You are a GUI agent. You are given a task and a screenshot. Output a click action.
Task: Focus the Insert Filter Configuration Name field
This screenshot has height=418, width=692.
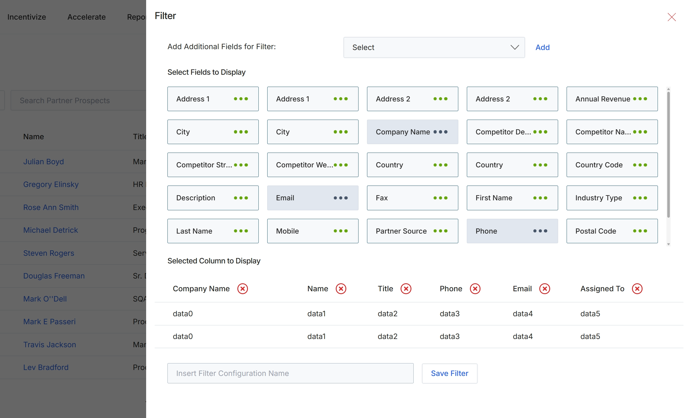[x=290, y=373]
